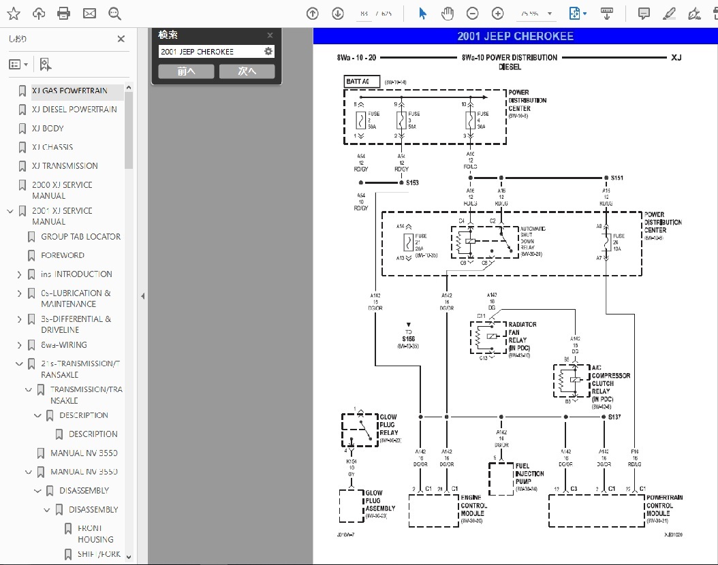Click the 前へ previous result button
Image resolution: width=718 pixels, height=565 pixels.
point(186,71)
